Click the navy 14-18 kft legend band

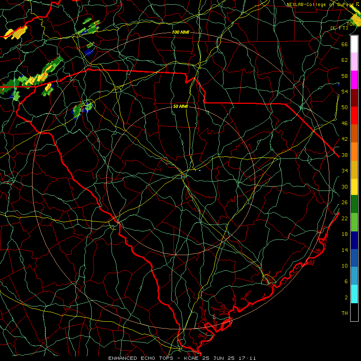[354, 240]
